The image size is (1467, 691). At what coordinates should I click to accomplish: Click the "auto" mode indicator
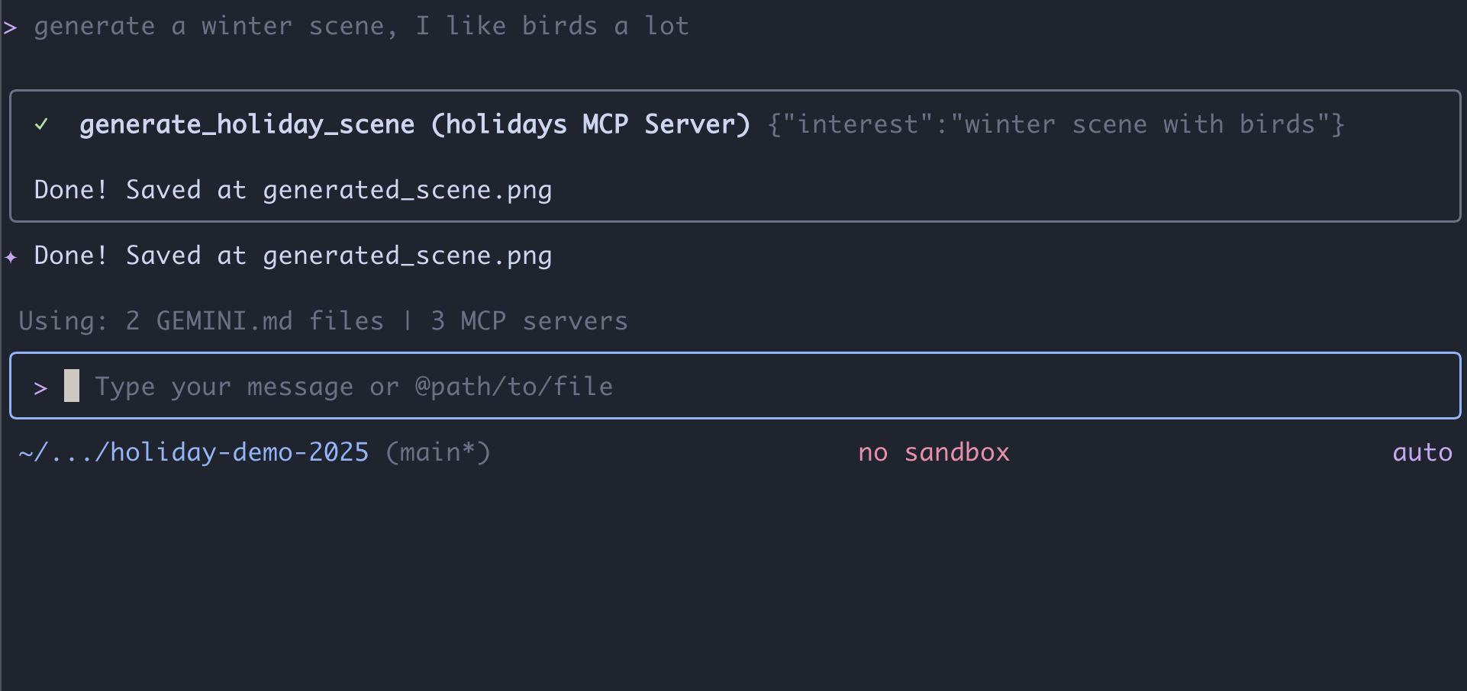(x=1422, y=452)
